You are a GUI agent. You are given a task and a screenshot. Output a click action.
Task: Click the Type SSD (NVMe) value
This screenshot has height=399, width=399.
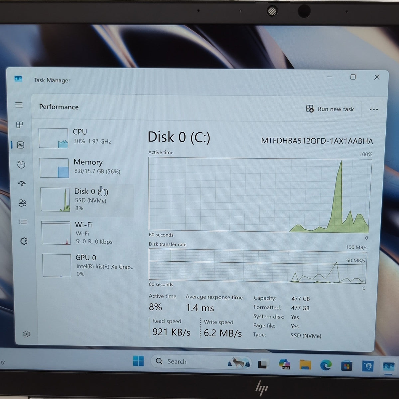[306, 336]
